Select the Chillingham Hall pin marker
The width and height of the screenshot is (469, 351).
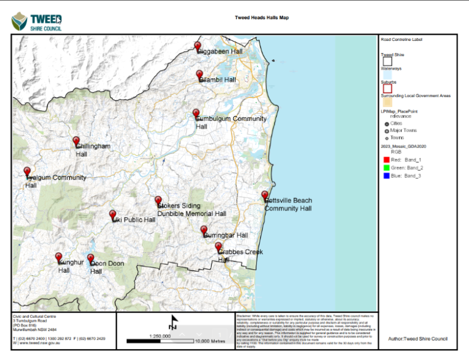tap(76, 142)
